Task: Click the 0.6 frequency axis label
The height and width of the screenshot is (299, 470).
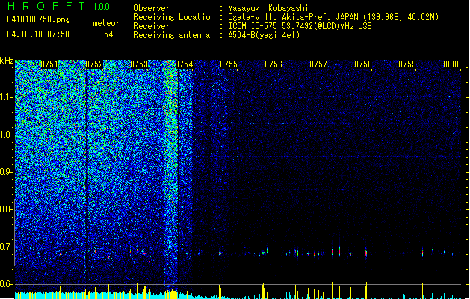Action: 7,284
